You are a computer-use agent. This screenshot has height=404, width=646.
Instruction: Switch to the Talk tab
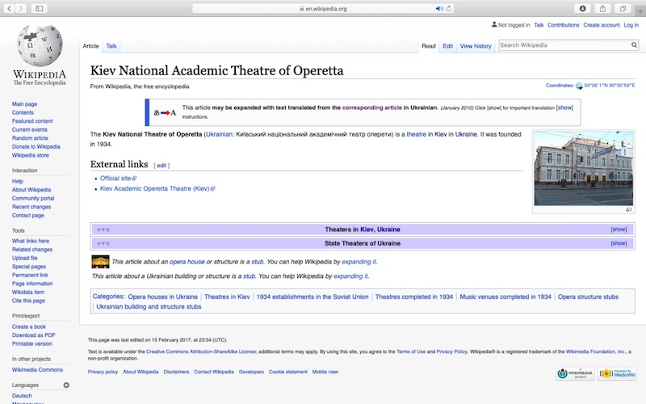(111, 46)
